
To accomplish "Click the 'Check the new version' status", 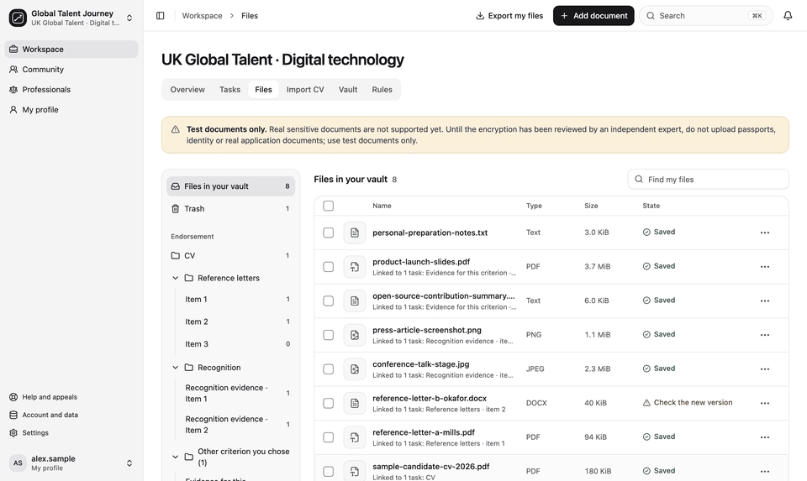I will (x=688, y=403).
